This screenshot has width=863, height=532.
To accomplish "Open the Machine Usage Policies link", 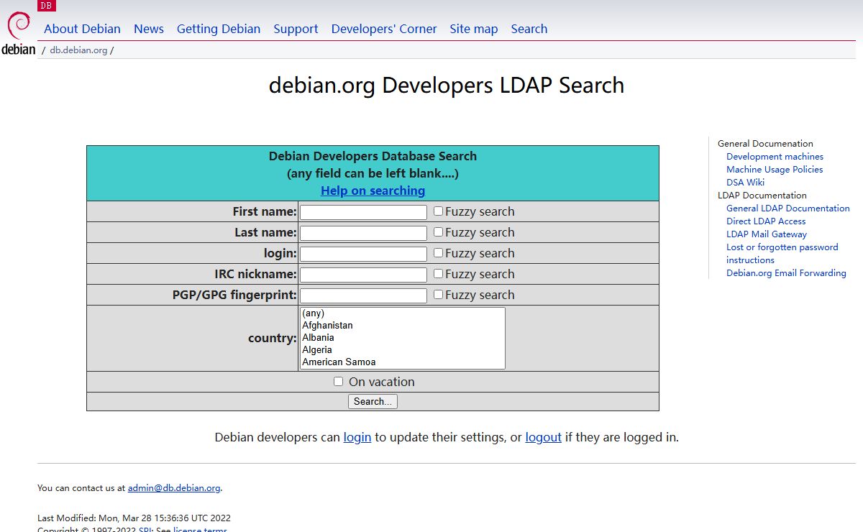I will click(775, 170).
